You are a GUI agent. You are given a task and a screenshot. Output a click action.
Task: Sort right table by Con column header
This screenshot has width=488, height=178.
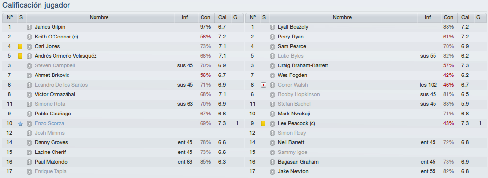click(448, 18)
